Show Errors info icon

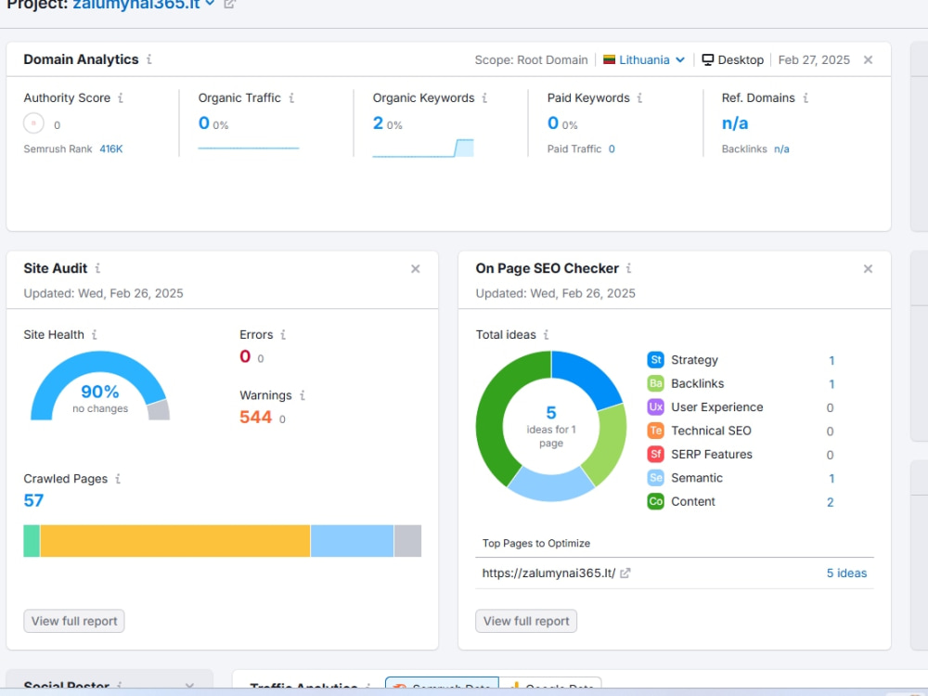(283, 334)
